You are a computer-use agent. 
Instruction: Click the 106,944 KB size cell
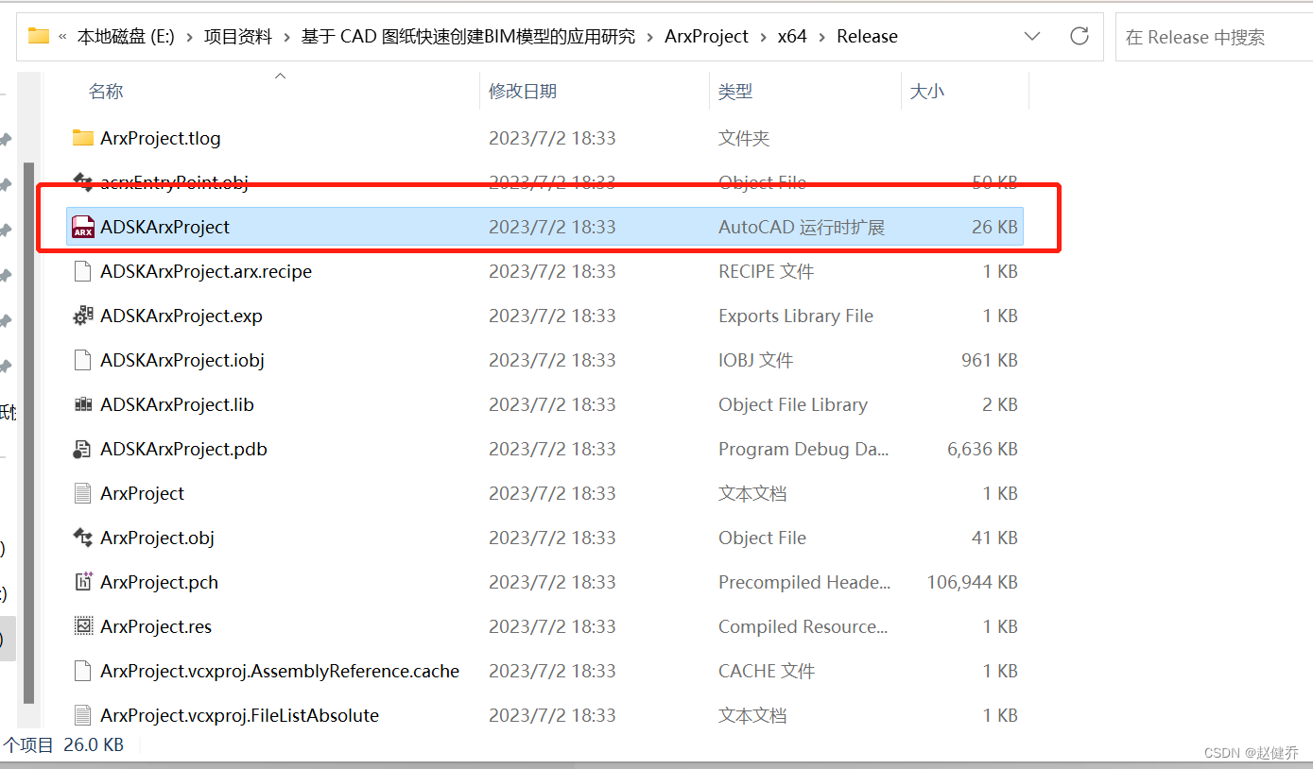pyautogui.click(x=972, y=582)
